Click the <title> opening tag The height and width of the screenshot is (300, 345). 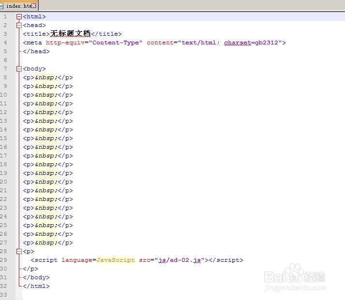36,34
